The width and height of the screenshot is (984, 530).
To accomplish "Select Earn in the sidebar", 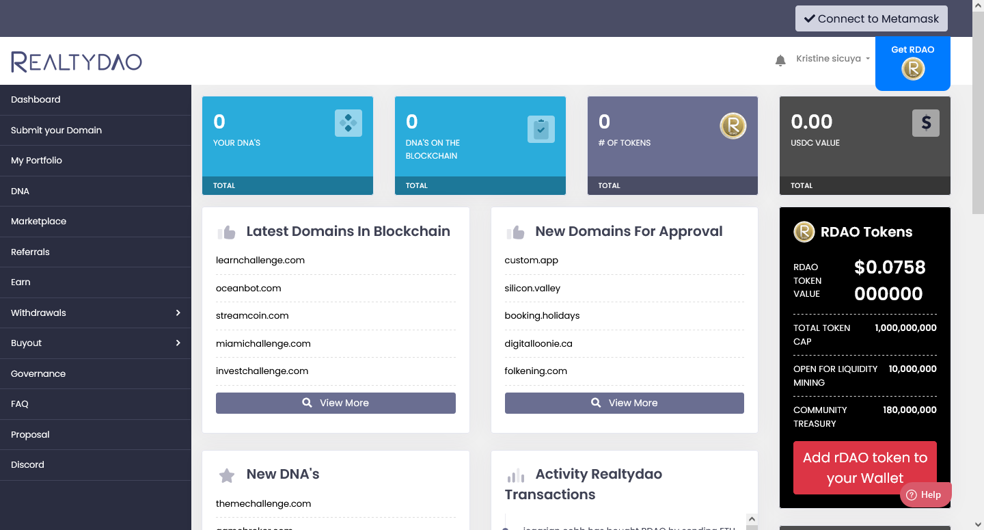I will pos(96,282).
